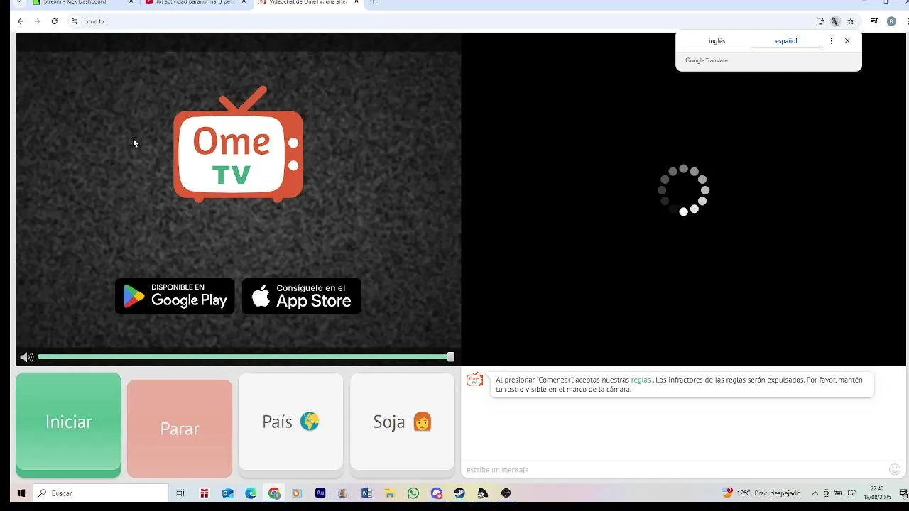The image size is (909, 511).
Task: Switch to the Stream - Kick Dashboard tab
Action: tap(81, 2)
